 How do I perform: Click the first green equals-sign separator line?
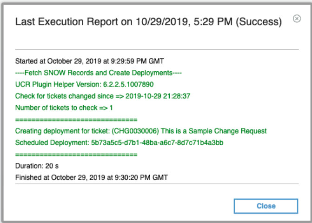76,119
